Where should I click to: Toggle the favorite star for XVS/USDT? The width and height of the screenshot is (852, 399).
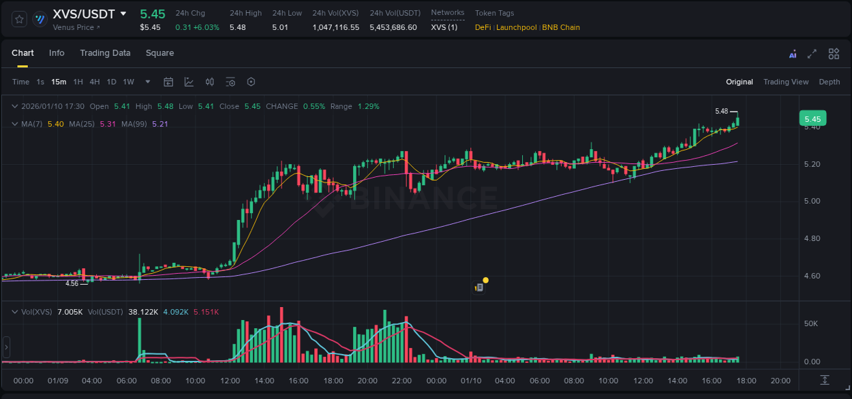(19, 18)
